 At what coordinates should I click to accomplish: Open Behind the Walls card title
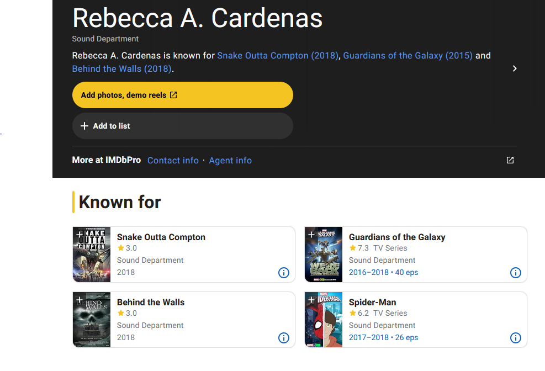tap(151, 302)
